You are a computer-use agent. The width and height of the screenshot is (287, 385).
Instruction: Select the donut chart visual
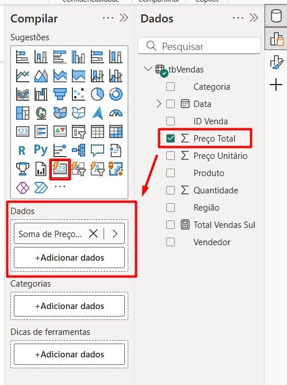coord(116,94)
